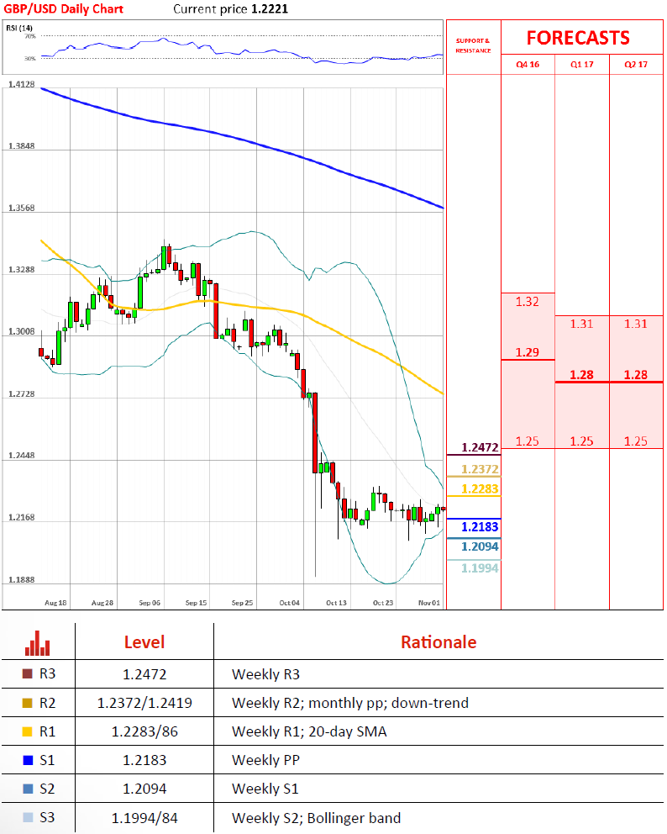This screenshot has width=667, height=834.
Task: Click the Rationale table column header
Action: [x=439, y=642]
